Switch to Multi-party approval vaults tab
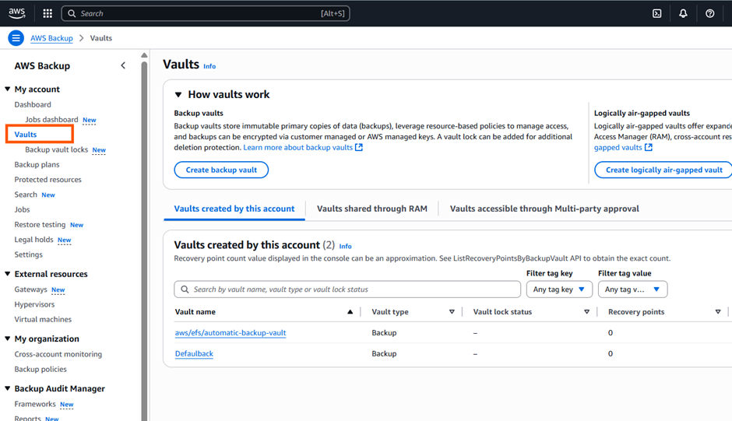The image size is (732, 421). coord(544,209)
